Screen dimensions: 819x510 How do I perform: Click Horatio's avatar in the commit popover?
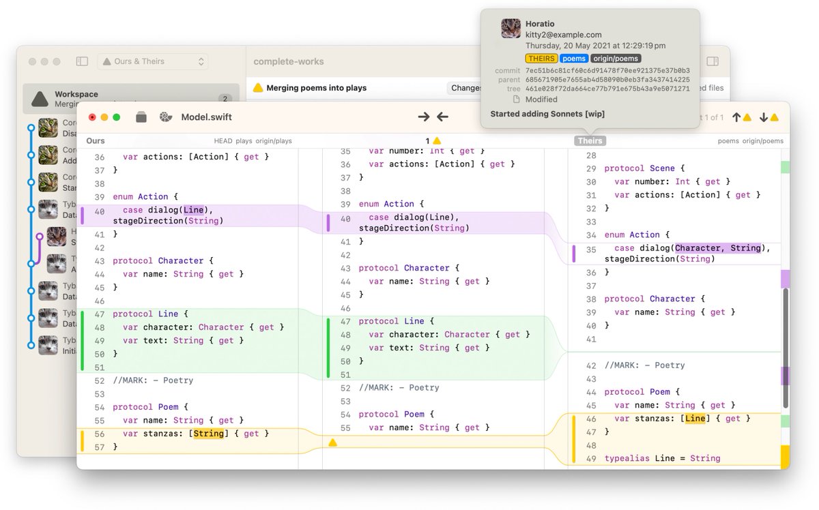coord(511,29)
